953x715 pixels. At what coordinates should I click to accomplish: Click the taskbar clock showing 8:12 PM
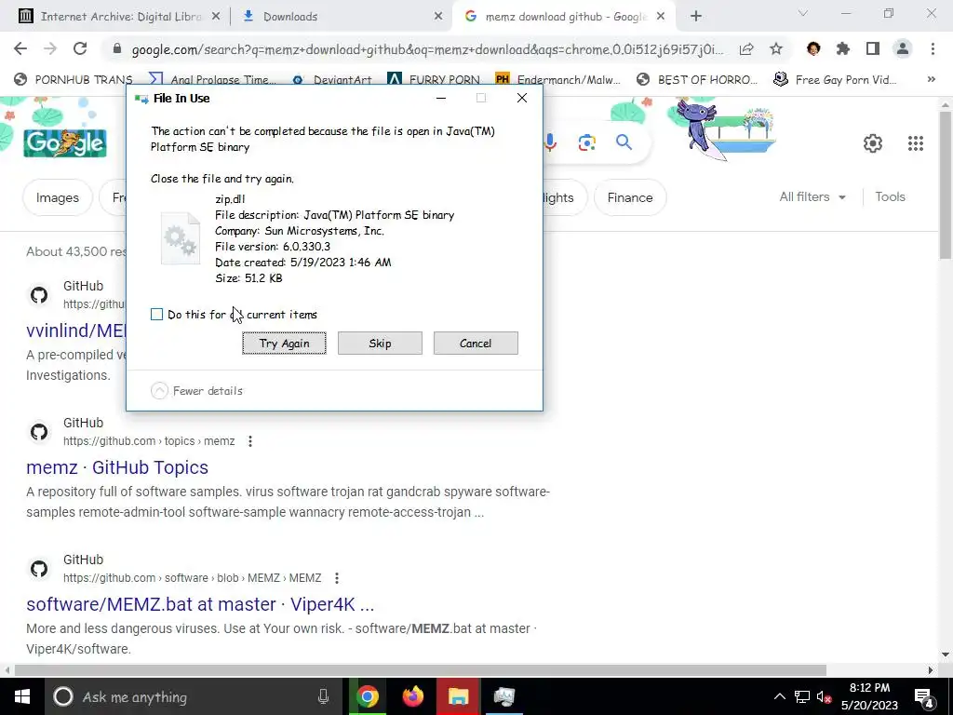pos(869,696)
